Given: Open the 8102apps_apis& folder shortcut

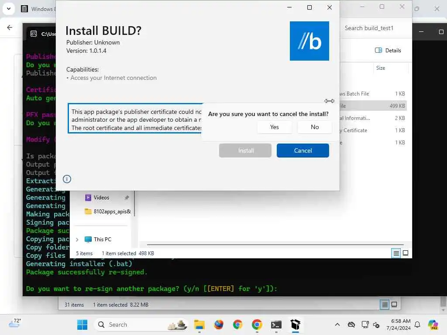Looking at the screenshot, I should tap(108, 212).
